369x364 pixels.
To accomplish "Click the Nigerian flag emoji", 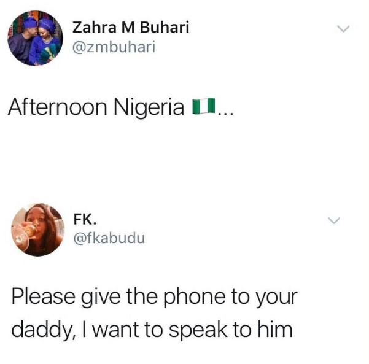I will click(204, 106).
